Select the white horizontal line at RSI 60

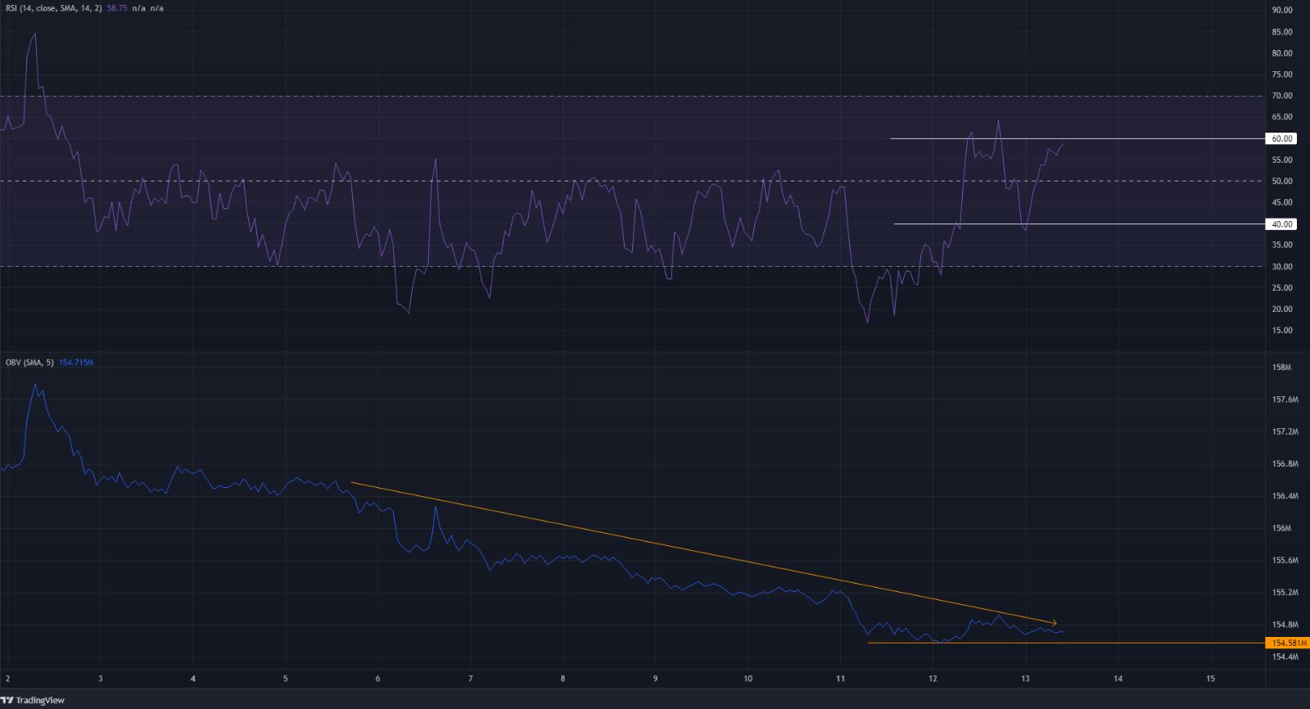pyautogui.click(x=1064, y=138)
